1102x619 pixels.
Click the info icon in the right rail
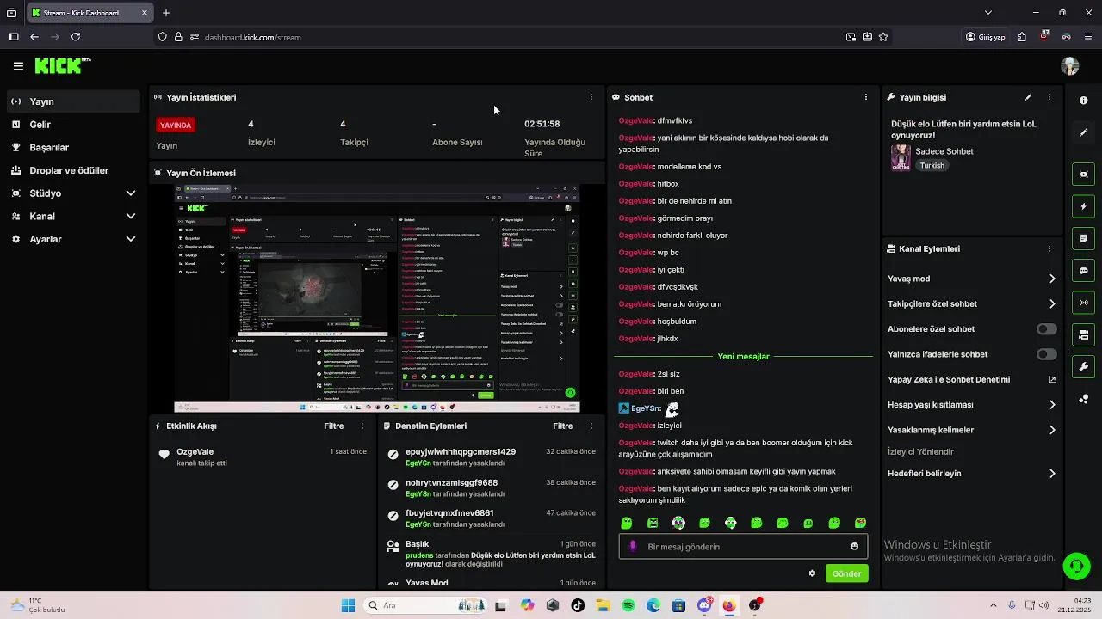pyautogui.click(x=1083, y=101)
